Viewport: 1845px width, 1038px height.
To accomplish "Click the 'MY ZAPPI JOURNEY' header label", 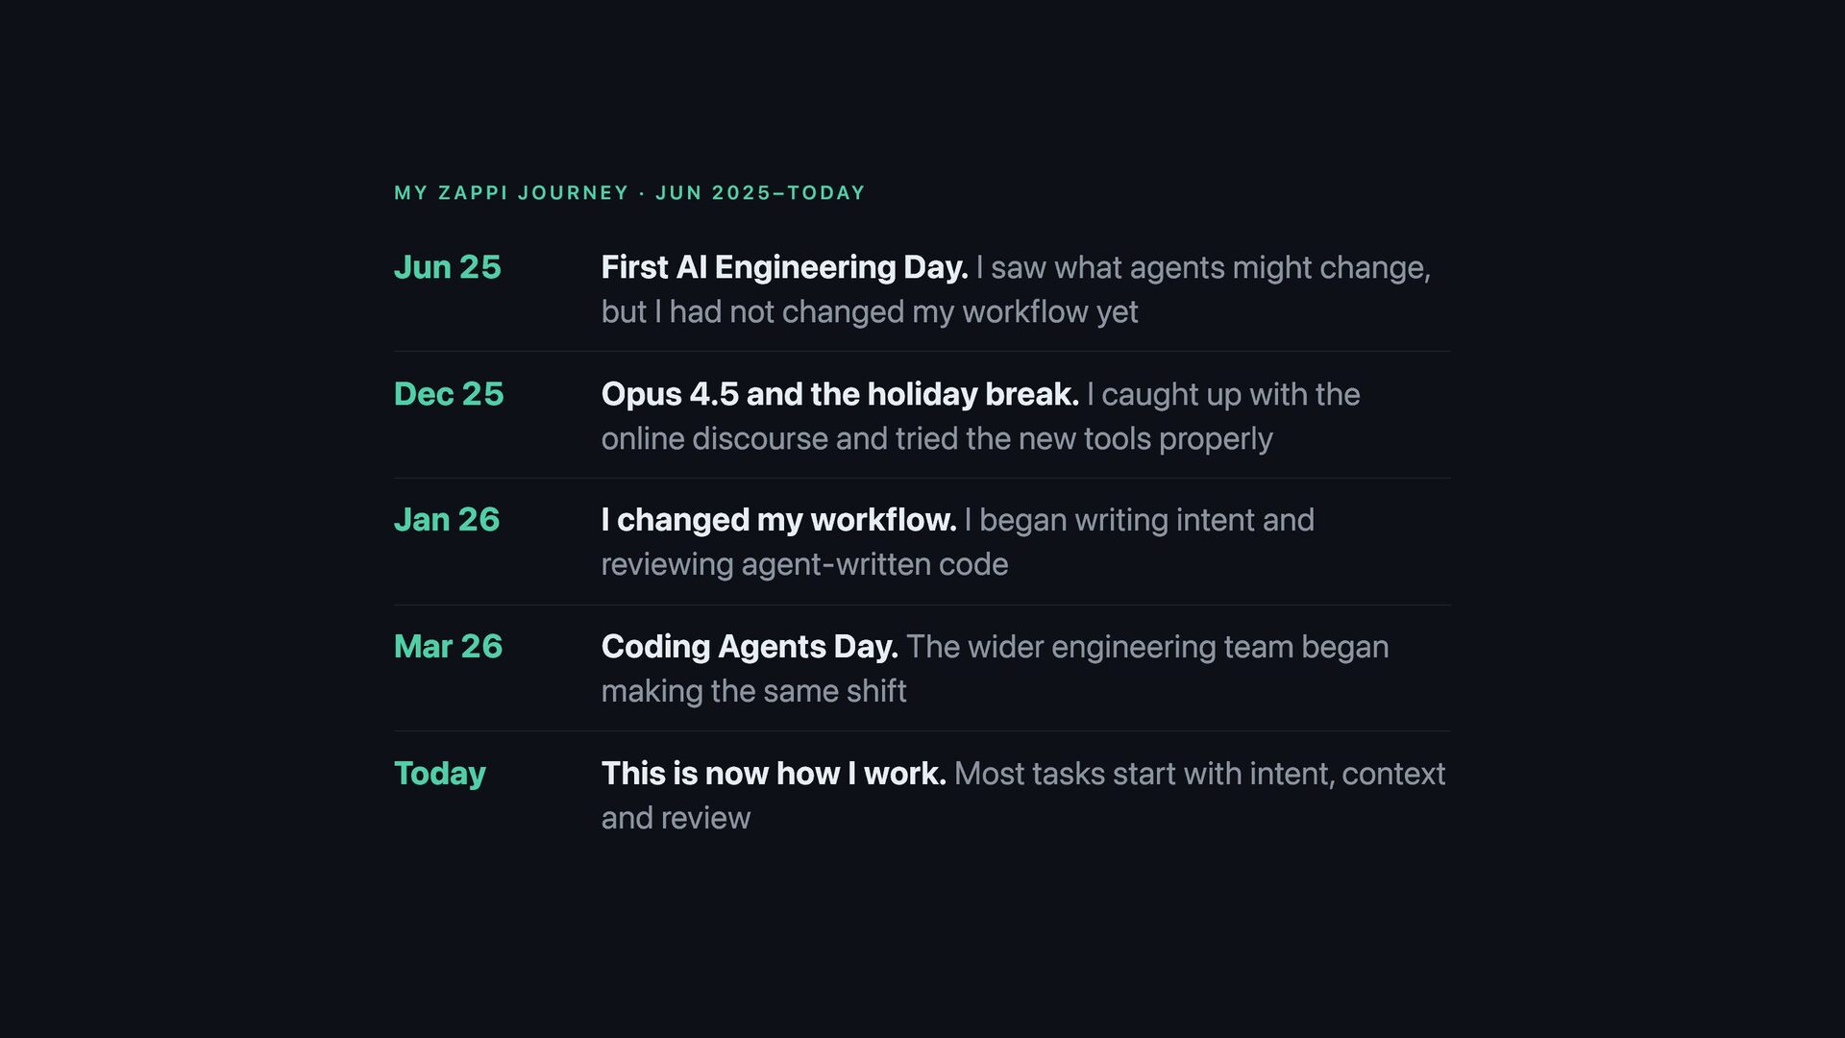I will click(511, 193).
